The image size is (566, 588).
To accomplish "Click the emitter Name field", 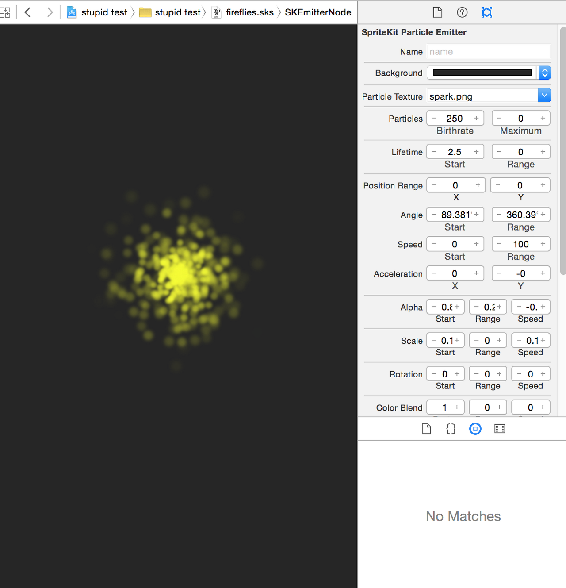I will 489,51.
